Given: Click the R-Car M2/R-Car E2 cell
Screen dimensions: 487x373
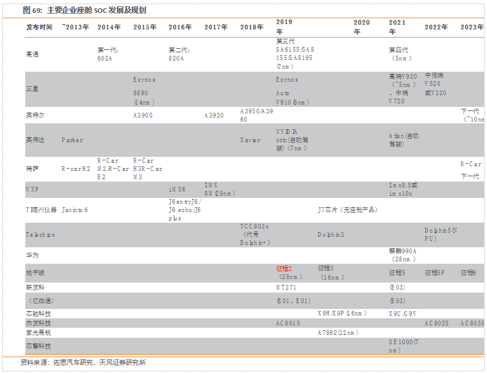Looking at the screenshot, I should click(x=113, y=169).
